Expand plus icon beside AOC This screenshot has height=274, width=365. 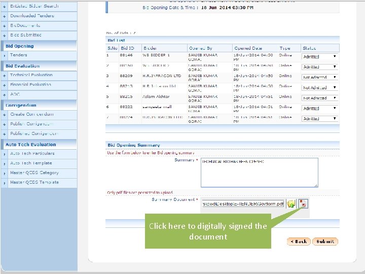pos(4,95)
